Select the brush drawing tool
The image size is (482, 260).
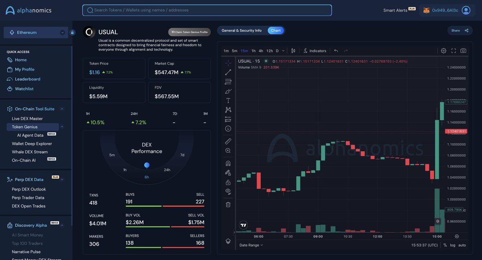click(228, 91)
